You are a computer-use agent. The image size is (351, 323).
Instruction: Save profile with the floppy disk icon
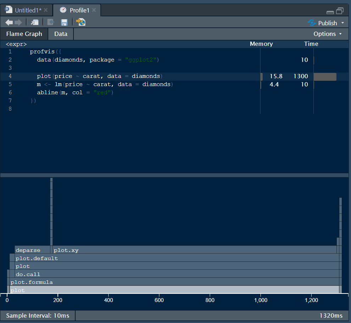(64, 22)
